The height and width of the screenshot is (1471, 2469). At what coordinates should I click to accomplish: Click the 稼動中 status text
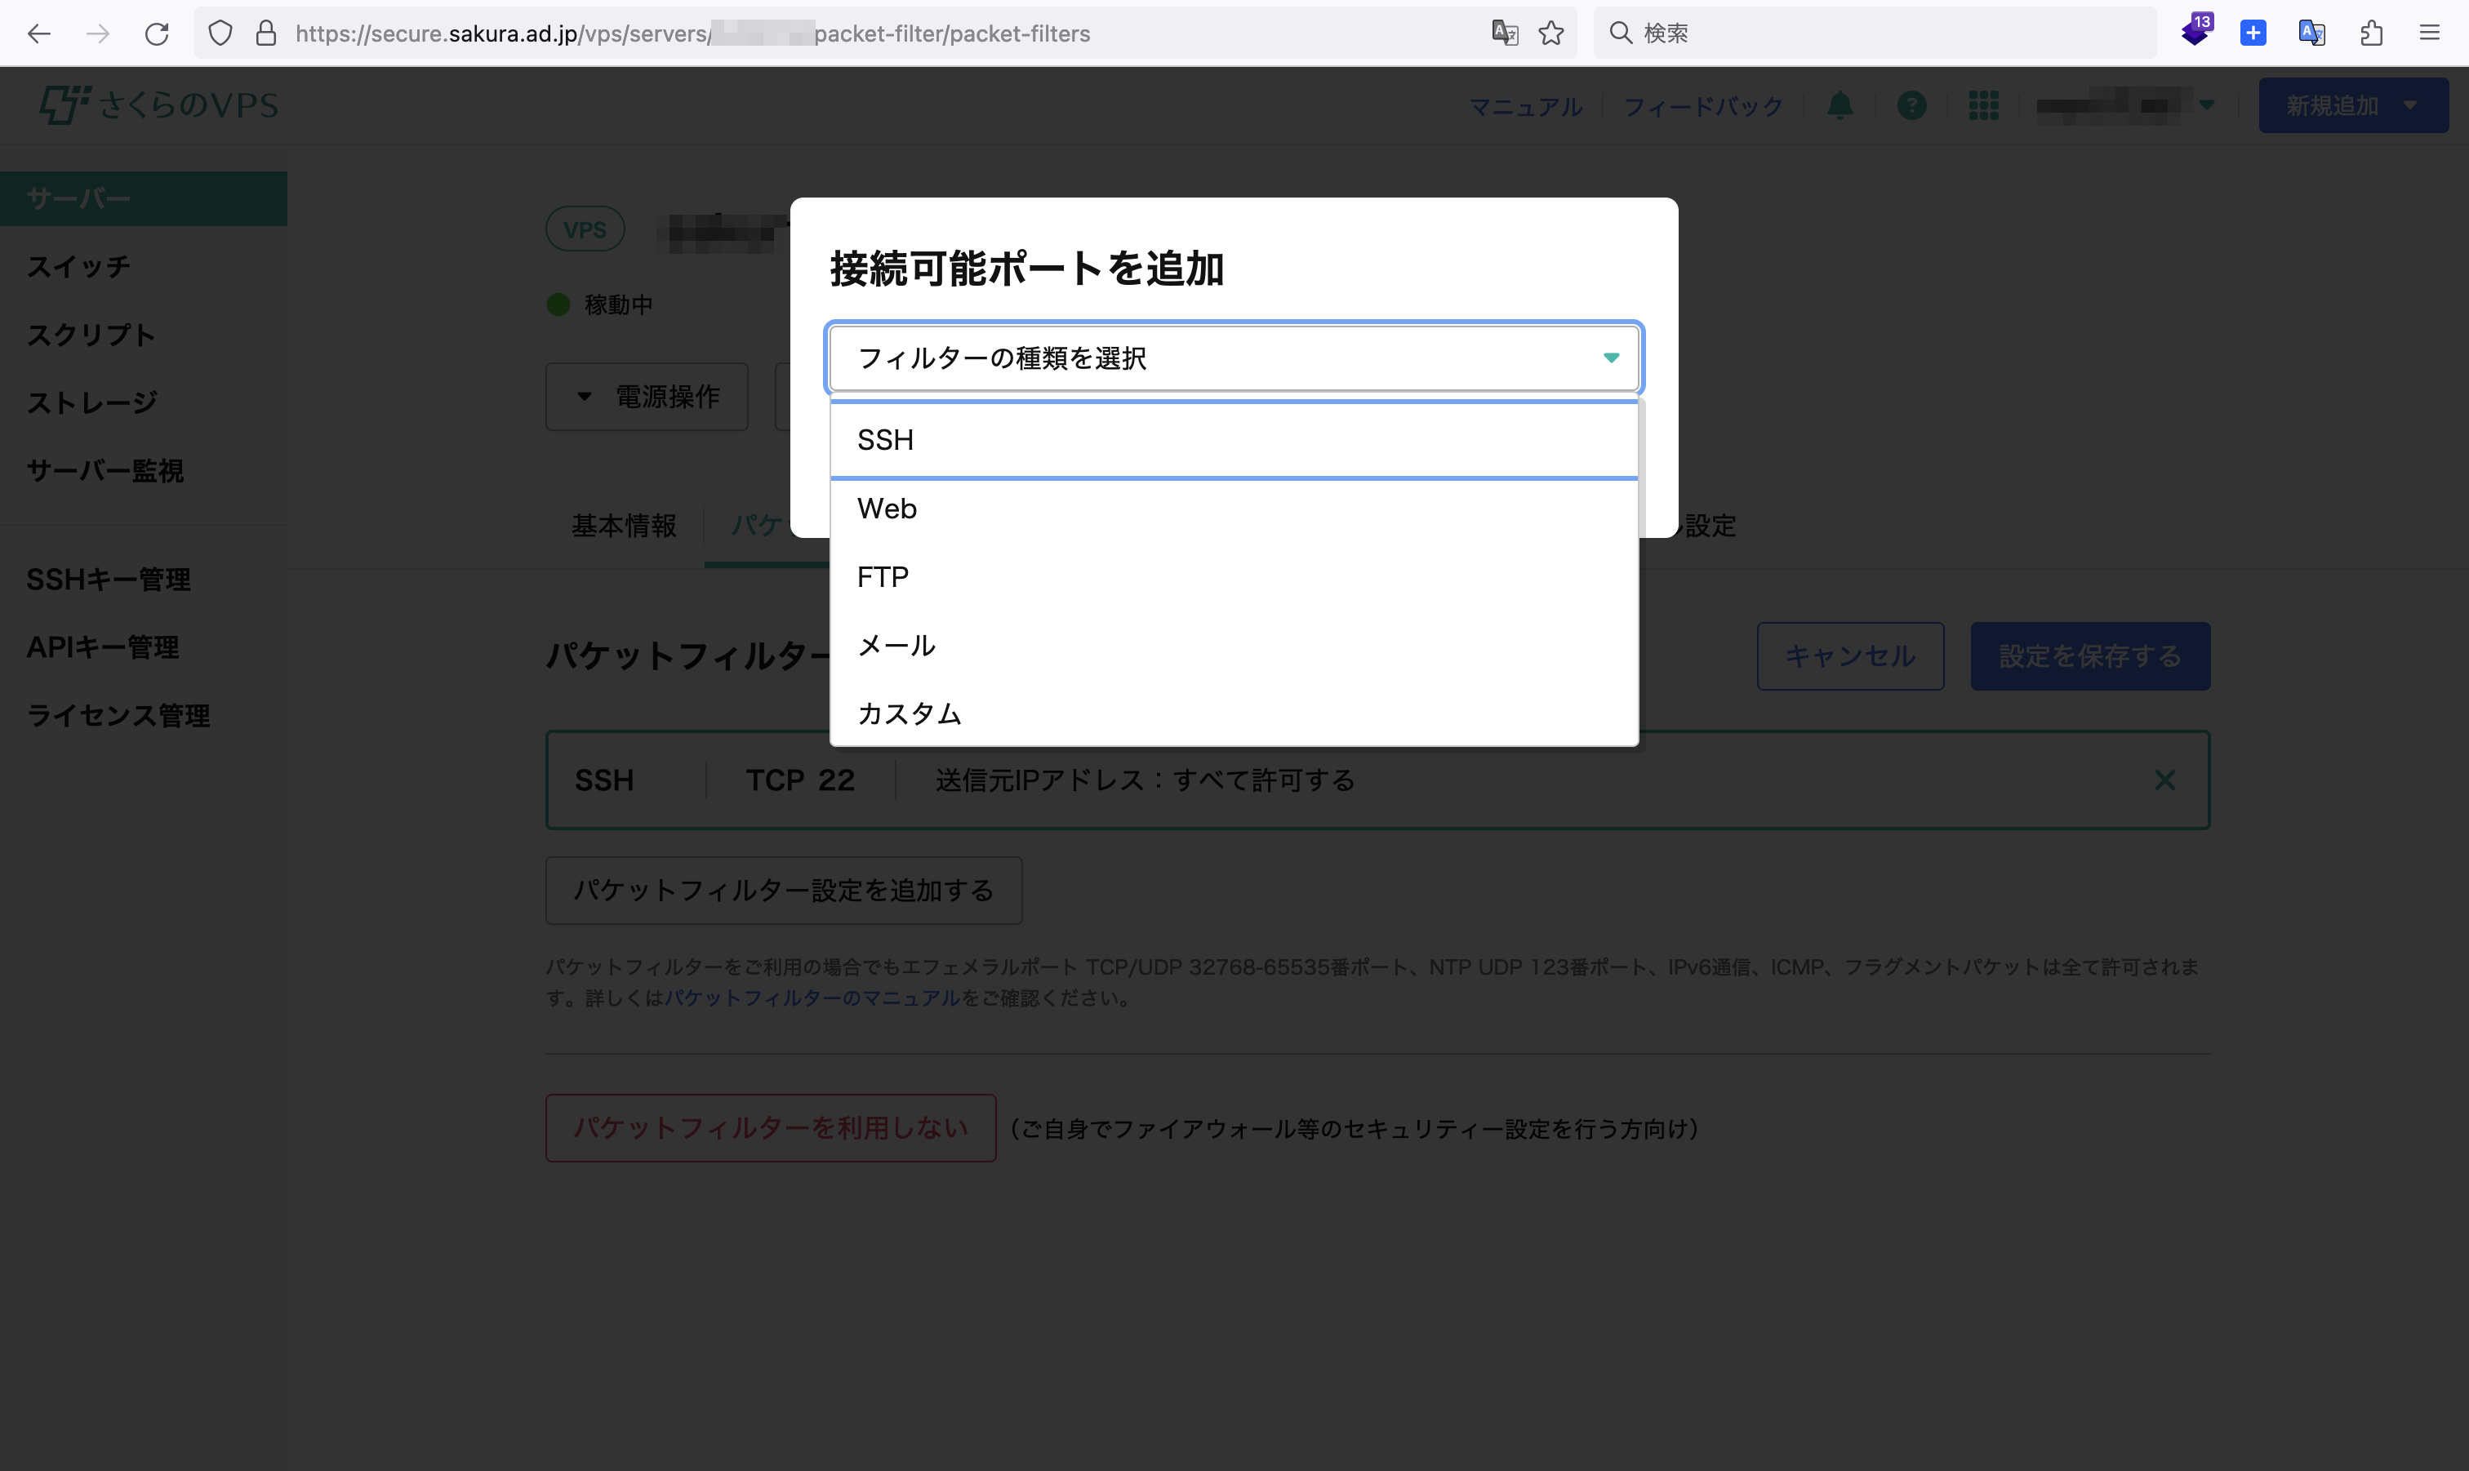619,305
